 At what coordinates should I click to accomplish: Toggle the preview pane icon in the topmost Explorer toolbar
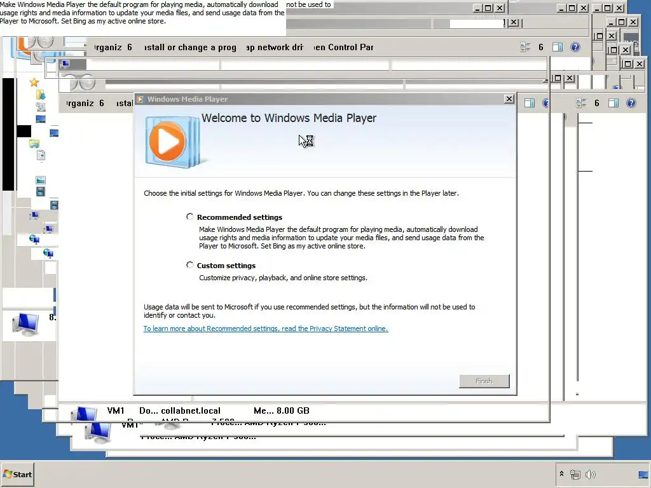tap(558, 47)
